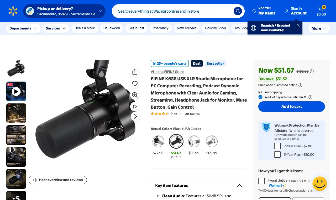Image resolution: width=336 pixels, height=200 pixels.
Task: Expand star rating breakdown chevron
Action: [181, 114]
